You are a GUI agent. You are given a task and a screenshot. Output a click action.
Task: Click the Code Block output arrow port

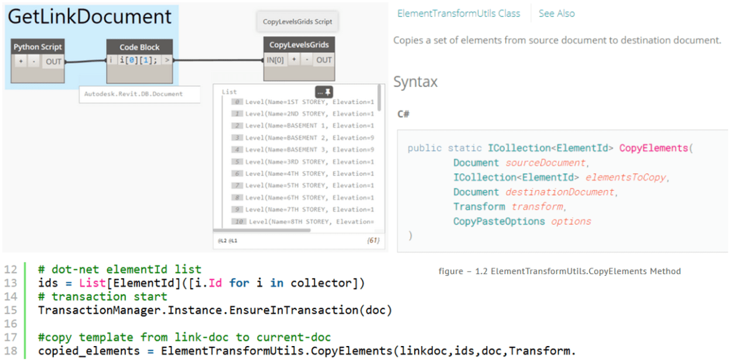click(x=167, y=60)
